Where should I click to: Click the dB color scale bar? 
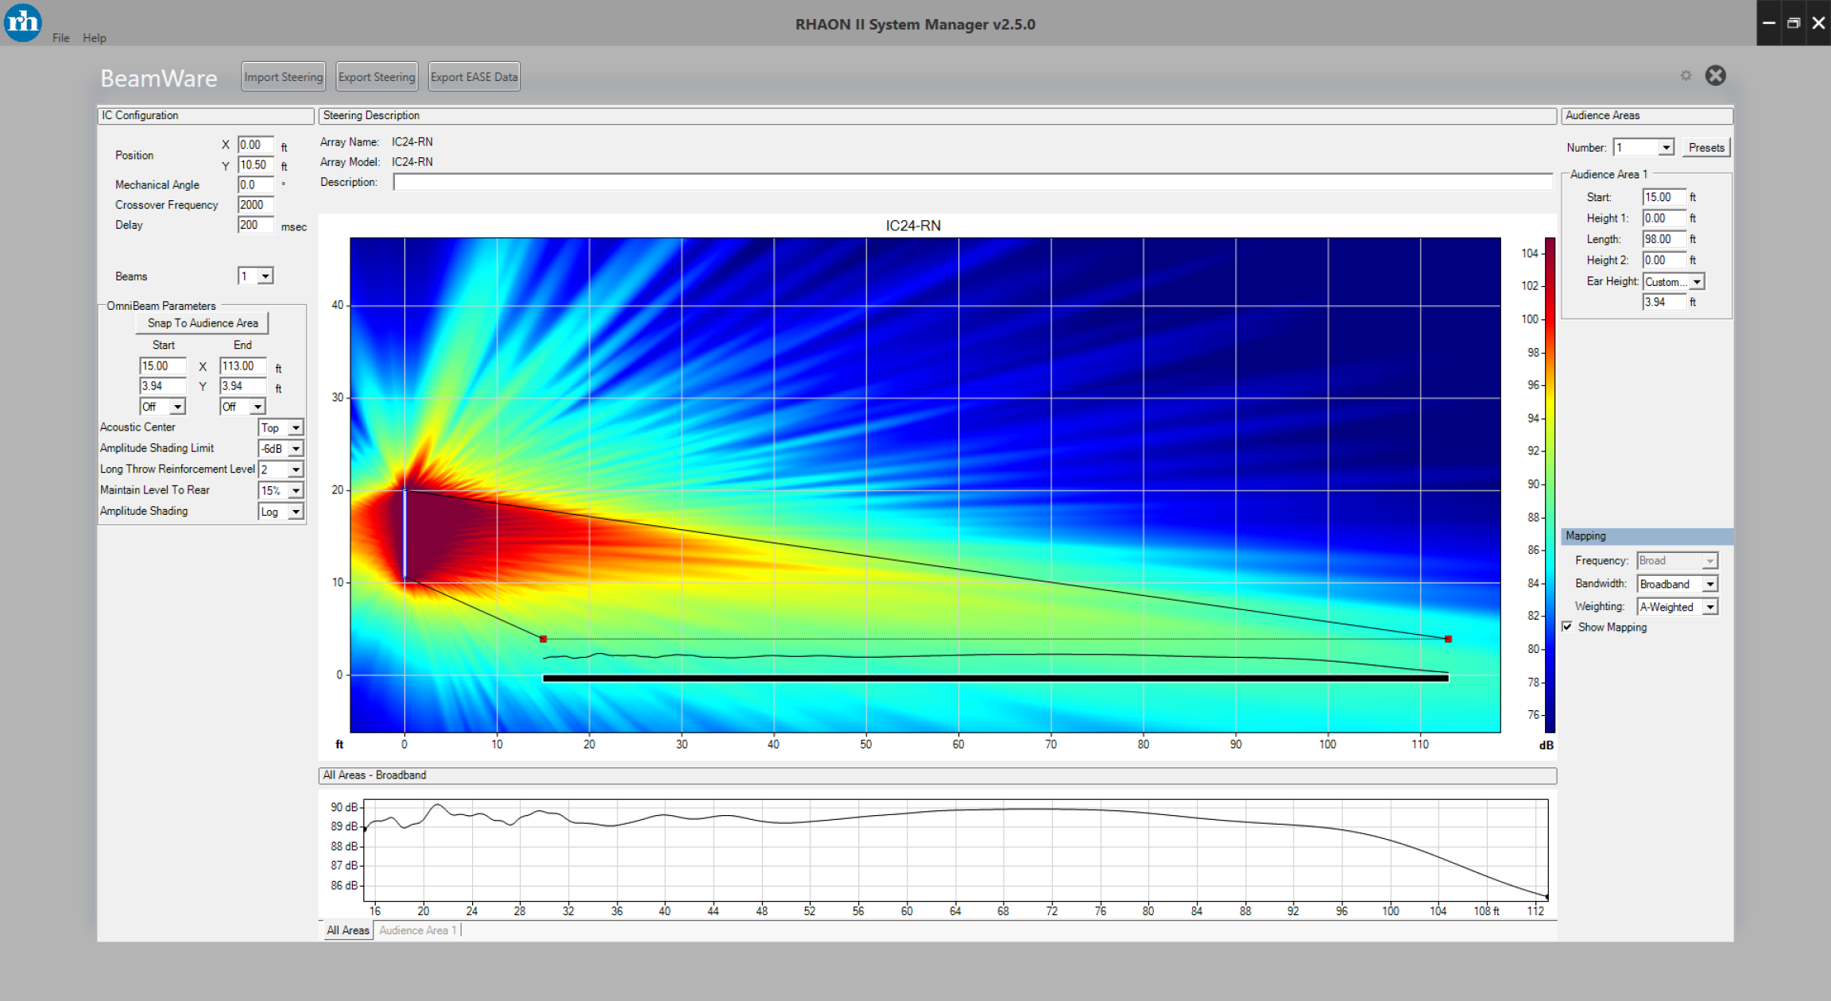pos(1550,485)
